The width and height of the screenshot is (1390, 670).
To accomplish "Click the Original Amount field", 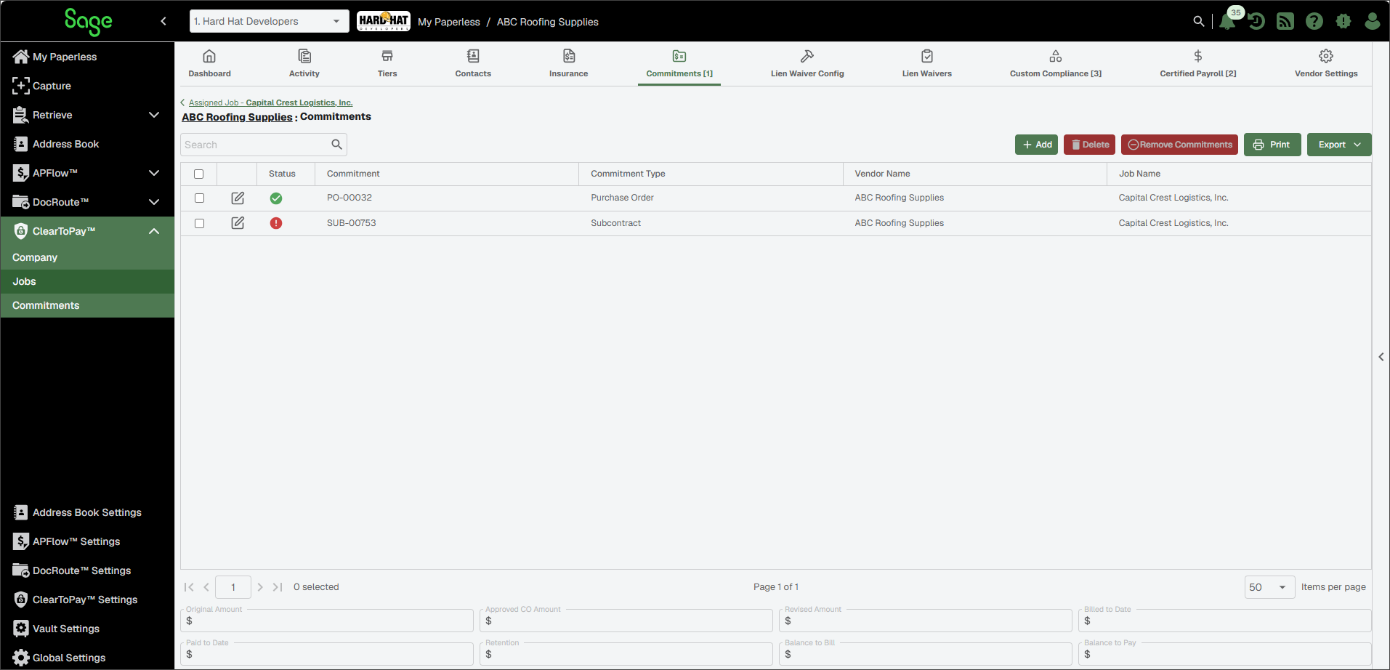I will click(327, 621).
